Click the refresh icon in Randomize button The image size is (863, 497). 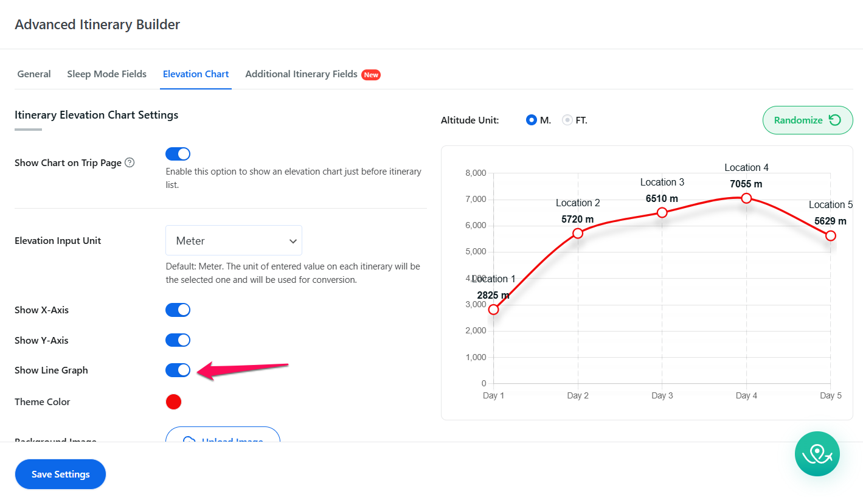pyautogui.click(x=835, y=120)
